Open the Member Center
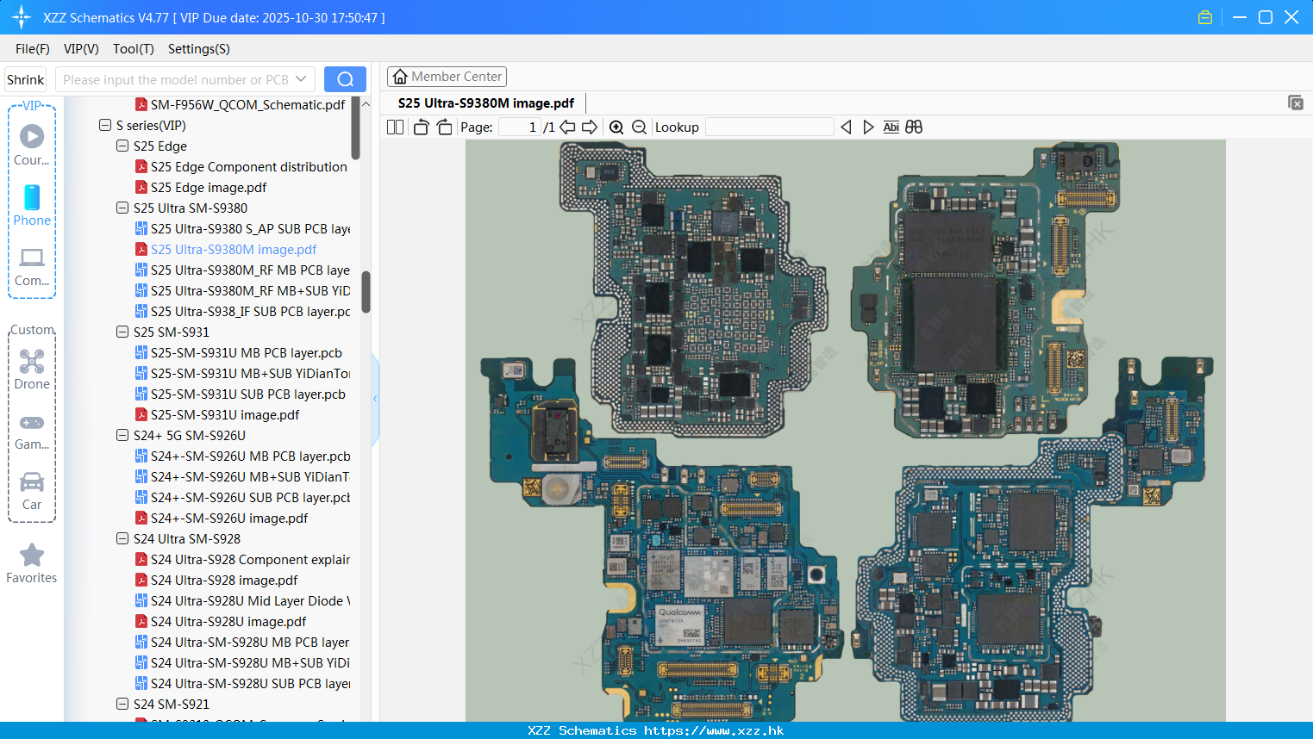1313x739 pixels. pos(447,77)
